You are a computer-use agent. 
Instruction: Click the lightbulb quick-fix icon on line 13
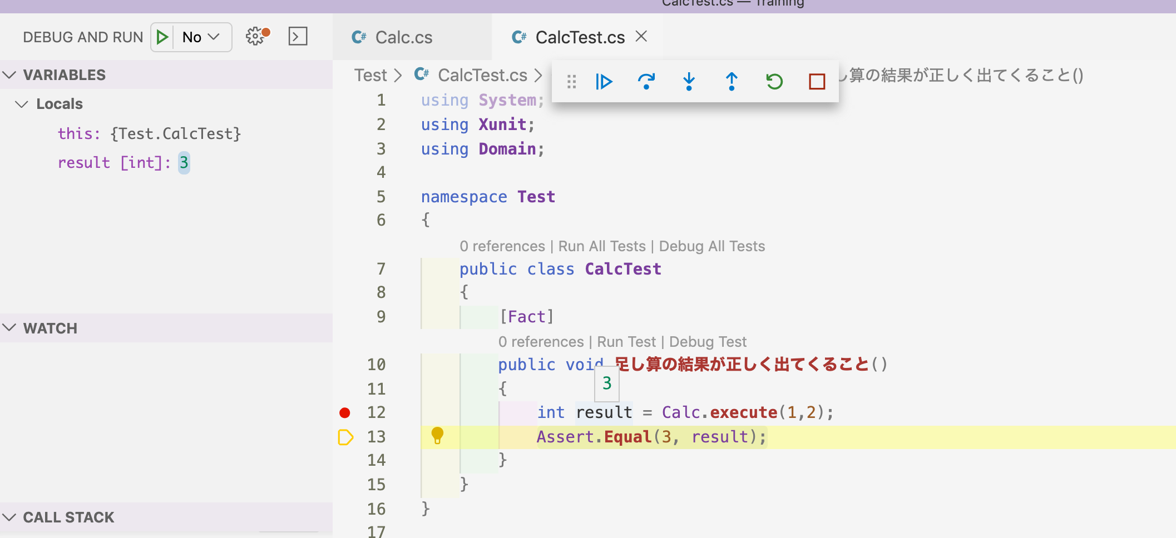[438, 436]
